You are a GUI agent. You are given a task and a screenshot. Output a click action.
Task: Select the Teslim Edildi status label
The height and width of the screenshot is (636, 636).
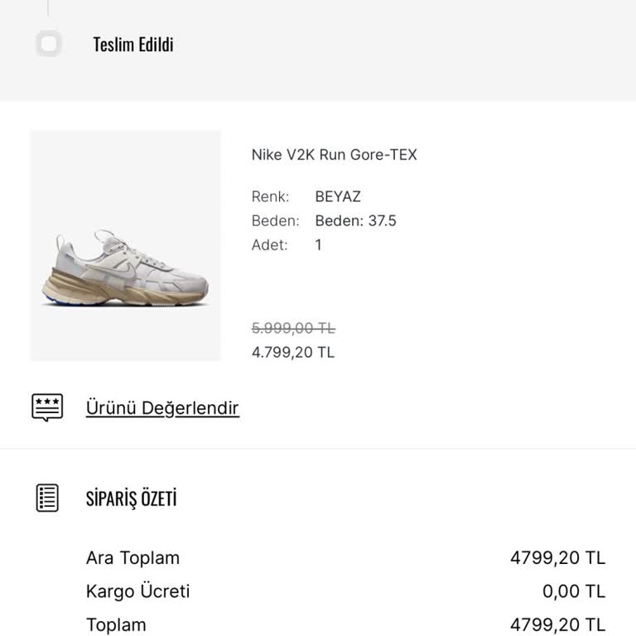133,45
